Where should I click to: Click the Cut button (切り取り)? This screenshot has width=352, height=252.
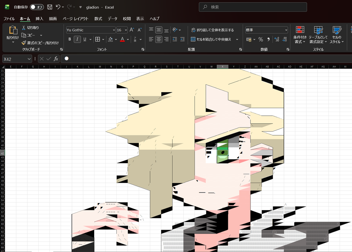coord(30,28)
